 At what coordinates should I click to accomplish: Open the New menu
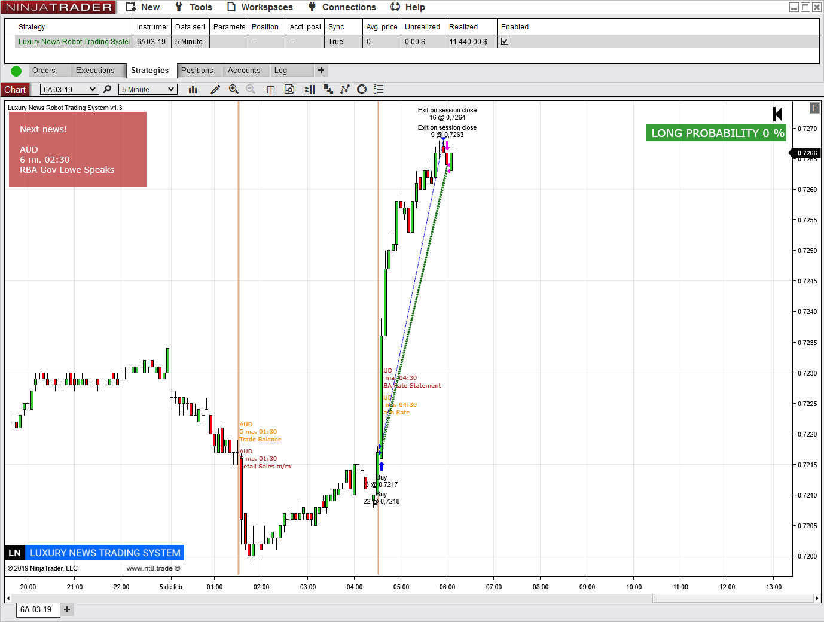tap(143, 7)
